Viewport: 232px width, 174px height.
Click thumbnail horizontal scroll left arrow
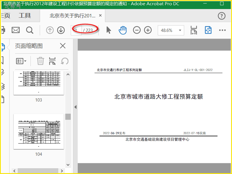(x=14, y=171)
